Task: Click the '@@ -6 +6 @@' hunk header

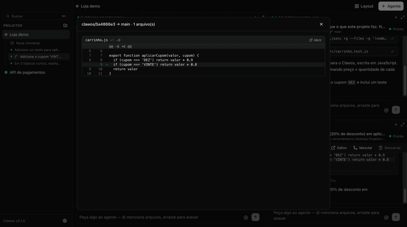Action: (120, 47)
